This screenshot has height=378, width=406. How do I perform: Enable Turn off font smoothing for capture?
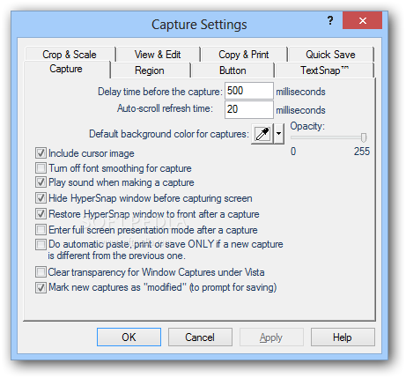point(41,168)
